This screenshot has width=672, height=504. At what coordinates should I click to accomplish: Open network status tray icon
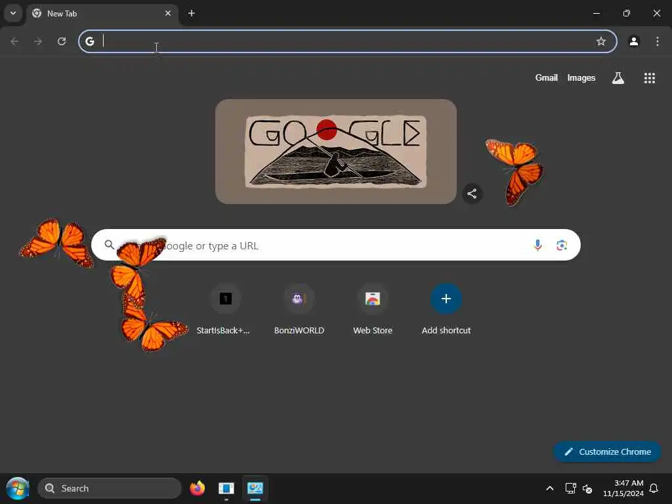pos(570,488)
